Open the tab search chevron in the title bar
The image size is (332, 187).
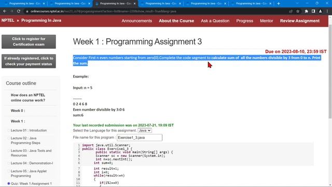pyautogui.click(x=297, y=4)
